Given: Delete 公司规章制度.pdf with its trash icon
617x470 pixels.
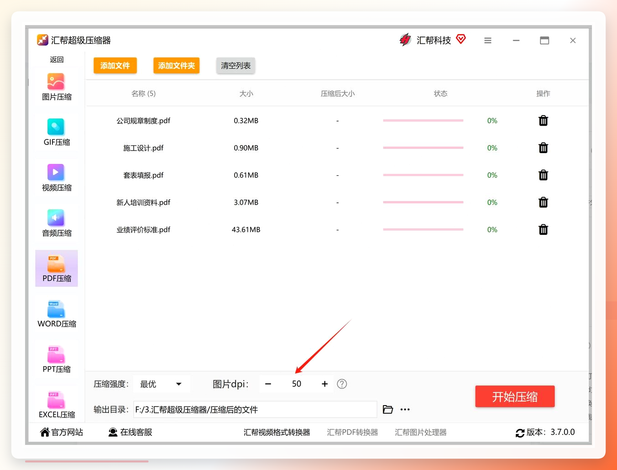Looking at the screenshot, I should (x=543, y=121).
